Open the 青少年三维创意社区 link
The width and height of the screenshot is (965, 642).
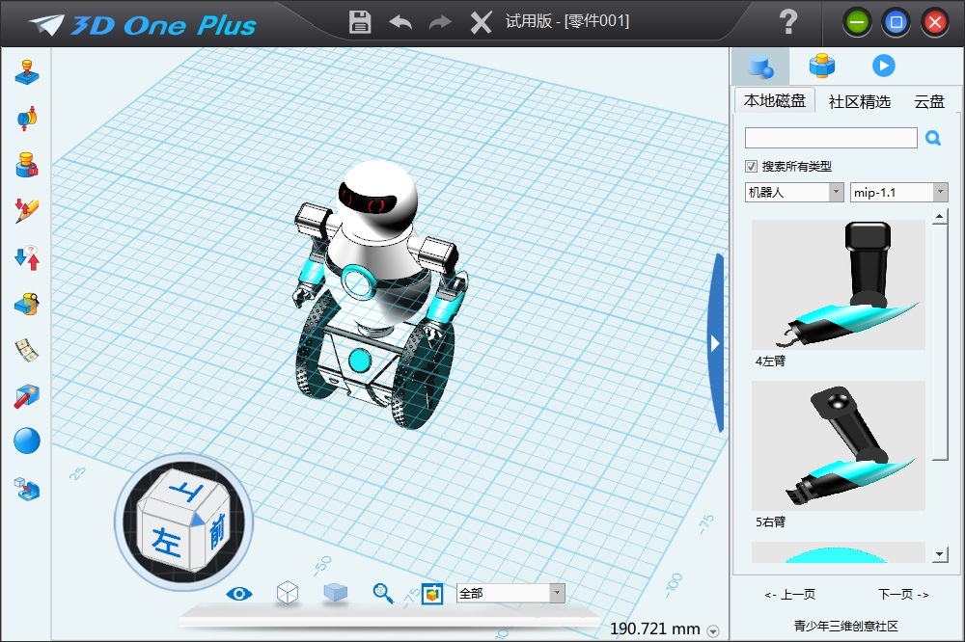point(845,626)
